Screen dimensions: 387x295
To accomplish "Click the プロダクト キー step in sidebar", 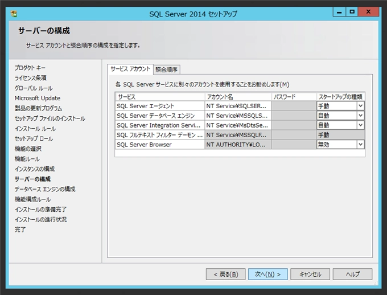I will [30, 68].
